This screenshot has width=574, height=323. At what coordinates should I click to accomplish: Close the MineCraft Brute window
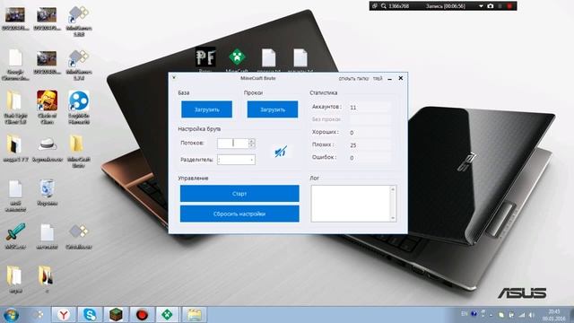coord(401,78)
